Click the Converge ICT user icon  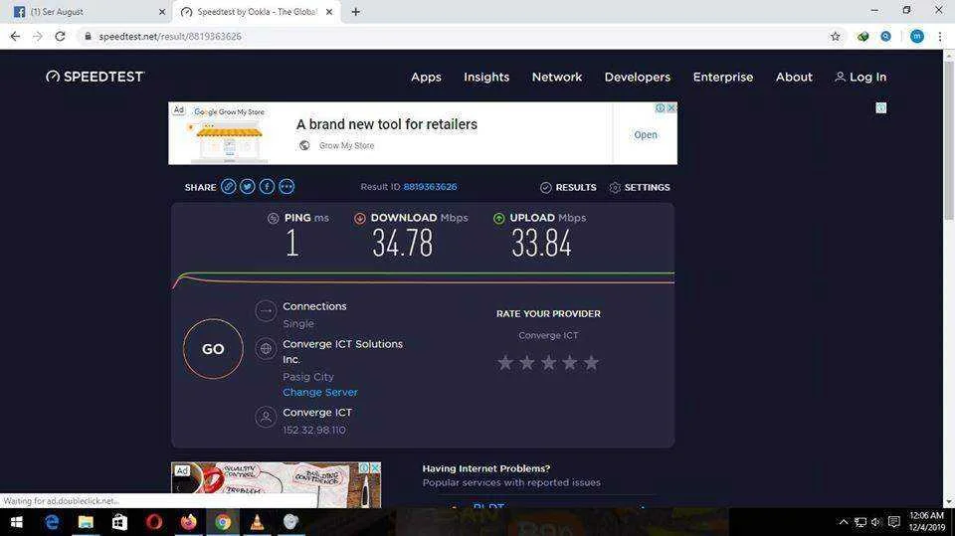tap(266, 418)
